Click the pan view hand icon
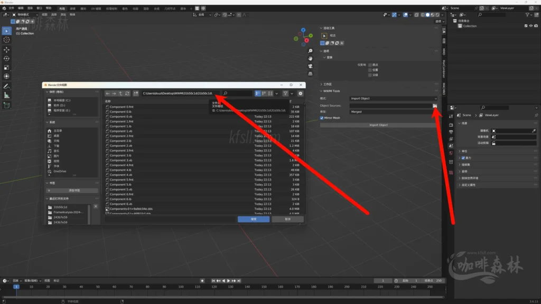 310,58
